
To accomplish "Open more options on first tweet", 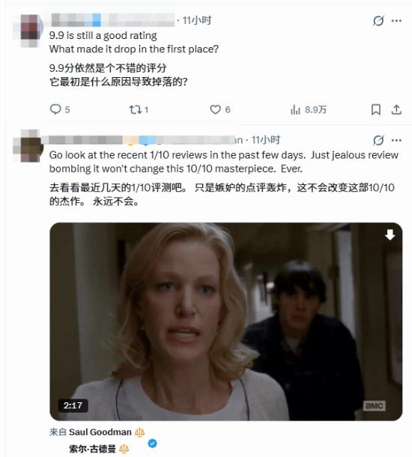I will [x=396, y=21].
